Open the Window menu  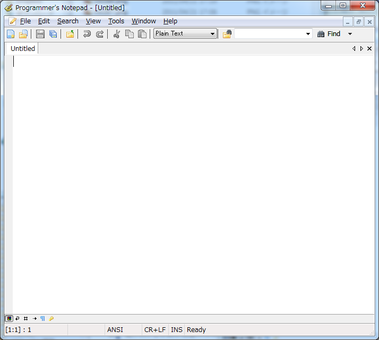(x=144, y=21)
